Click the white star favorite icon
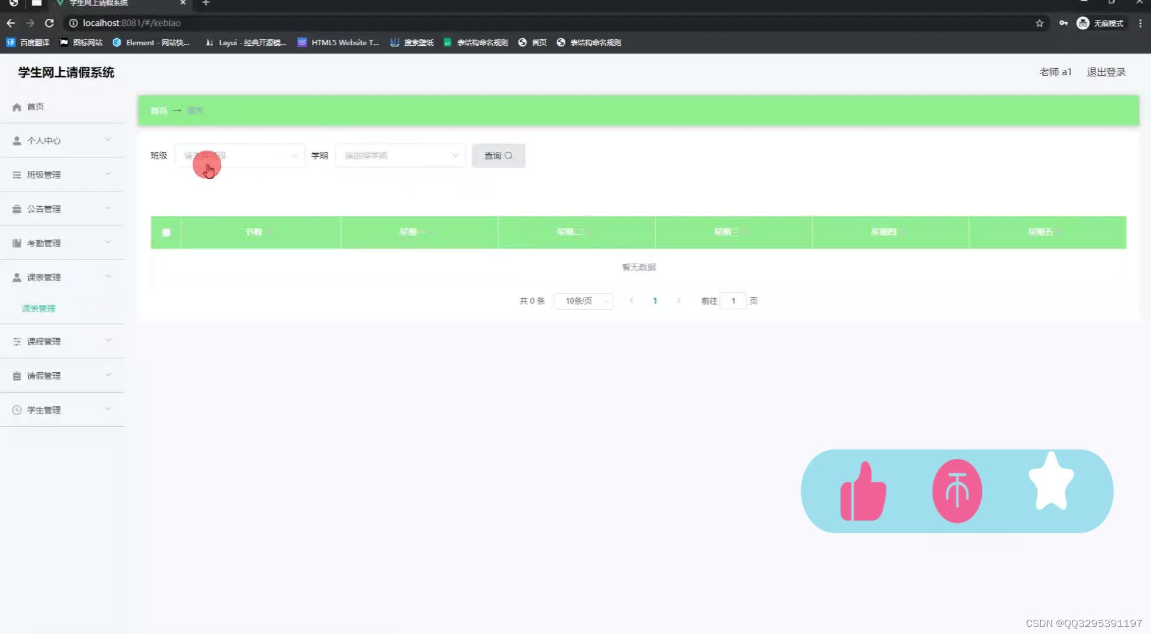Image resolution: width=1151 pixels, height=634 pixels. 1051,481
